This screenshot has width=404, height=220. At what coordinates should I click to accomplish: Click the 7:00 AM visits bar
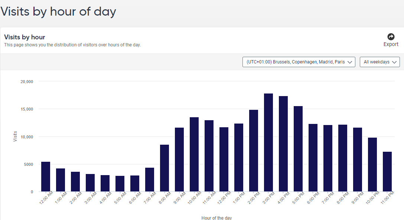point(150,180)
